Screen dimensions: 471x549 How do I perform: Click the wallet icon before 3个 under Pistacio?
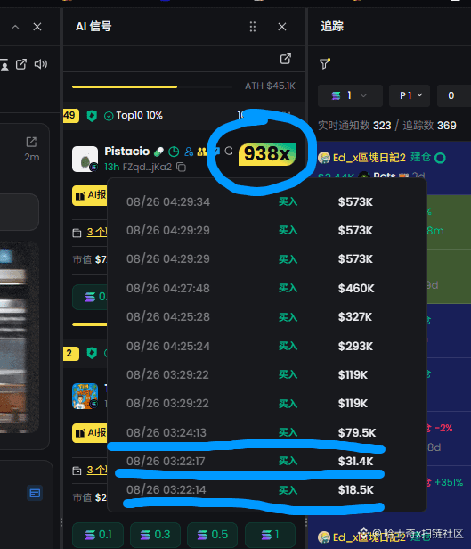77,233
